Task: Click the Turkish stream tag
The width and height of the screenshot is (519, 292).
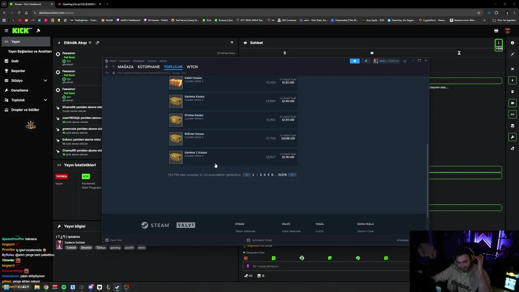Action: 71,247
